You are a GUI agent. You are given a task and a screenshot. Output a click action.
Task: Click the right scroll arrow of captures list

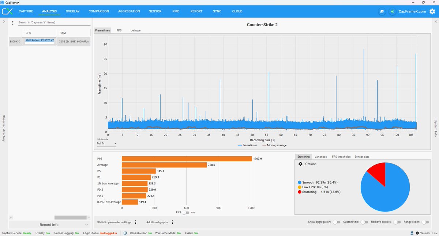point(89,217)
